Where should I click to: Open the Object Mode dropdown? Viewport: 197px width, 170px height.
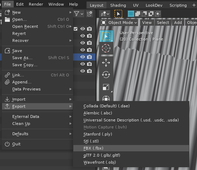pyautogui.click(x=119, y=23)
